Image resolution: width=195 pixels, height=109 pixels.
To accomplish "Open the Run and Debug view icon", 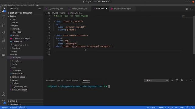I will [x=3, y=32].
